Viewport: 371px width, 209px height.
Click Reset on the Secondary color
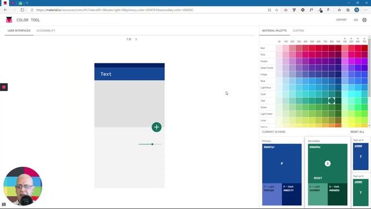pos(318,178)
